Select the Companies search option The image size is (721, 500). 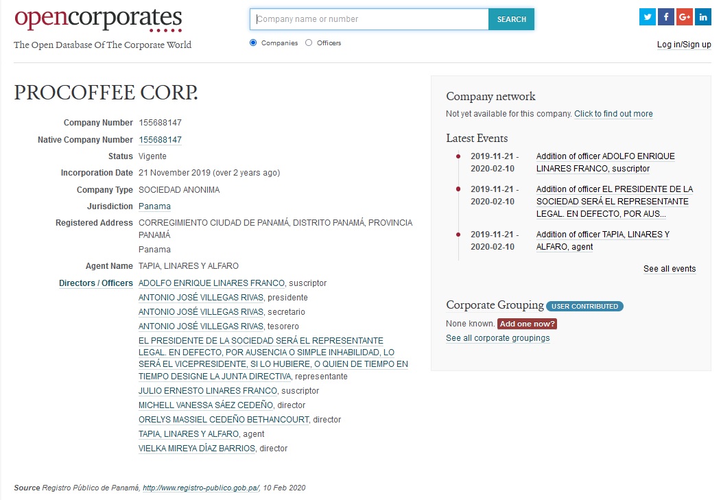[253, 43]
